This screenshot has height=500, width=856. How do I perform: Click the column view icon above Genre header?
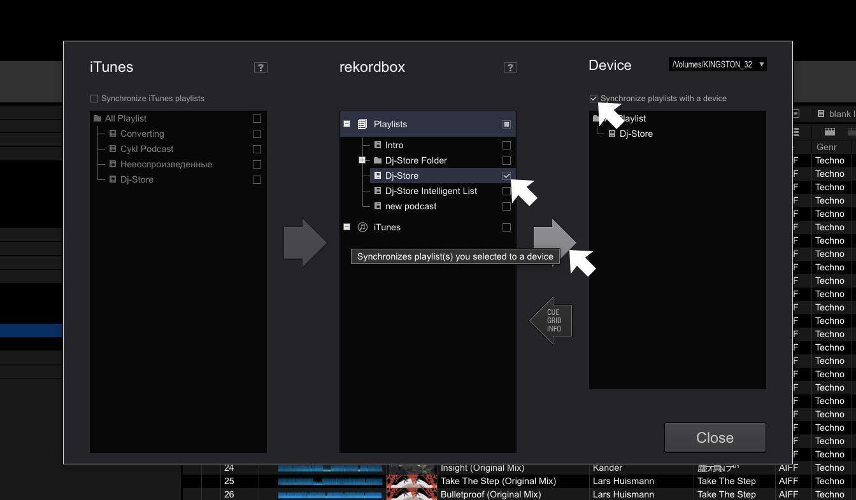[830, 132]
